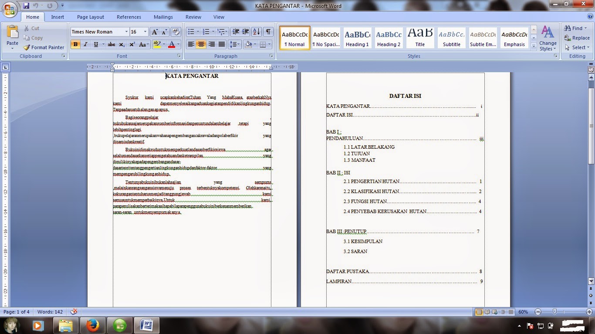Open the Change Case menu

point(144,44)
